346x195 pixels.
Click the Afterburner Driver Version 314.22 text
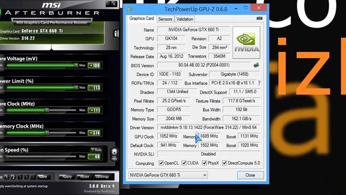(28, 38)
